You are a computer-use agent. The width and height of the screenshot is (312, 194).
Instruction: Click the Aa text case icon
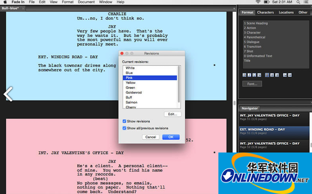(x=285, y=75)
